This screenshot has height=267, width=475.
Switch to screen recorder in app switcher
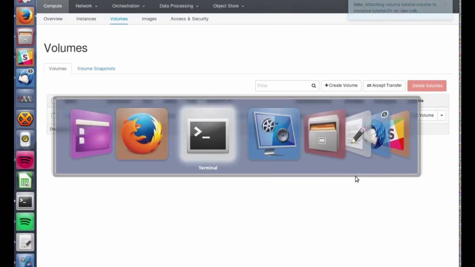point(274,134)
